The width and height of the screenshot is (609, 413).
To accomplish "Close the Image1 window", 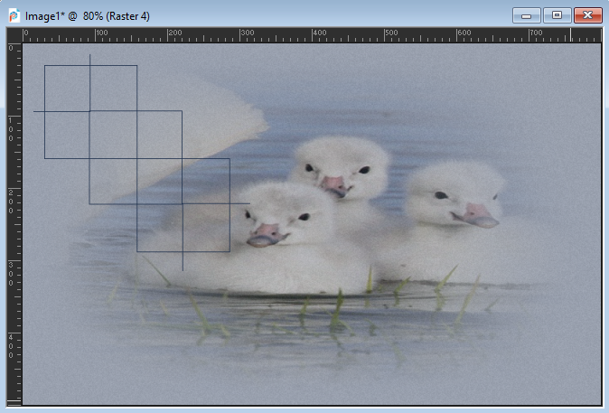I will pos(587,15).
